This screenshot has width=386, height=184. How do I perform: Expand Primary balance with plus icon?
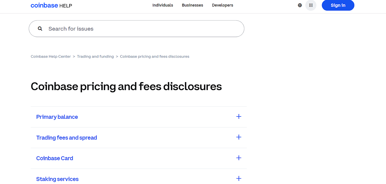[x=239, y=116]
